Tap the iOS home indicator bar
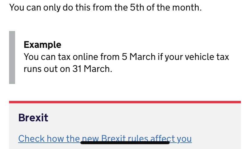 tap(125, 143)
